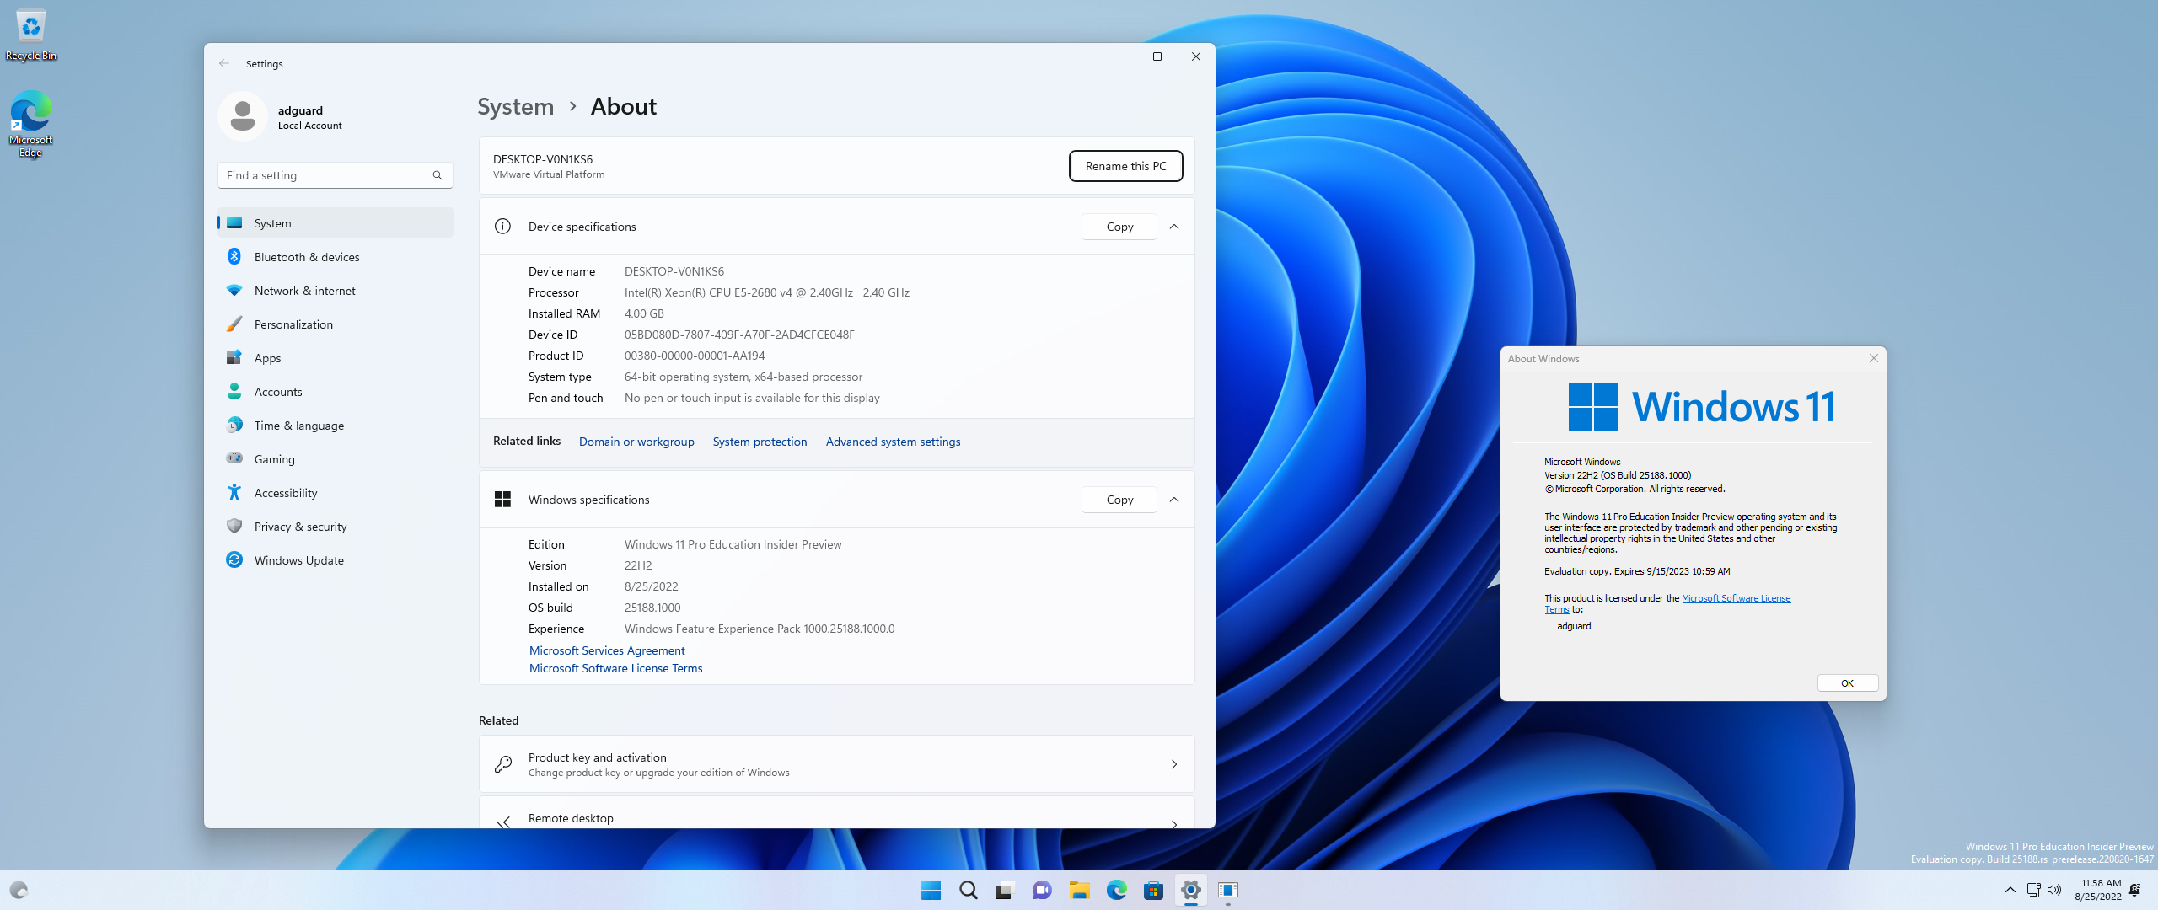Select the Device ID value text
2158x910 pixels.
tap(739, 335)
